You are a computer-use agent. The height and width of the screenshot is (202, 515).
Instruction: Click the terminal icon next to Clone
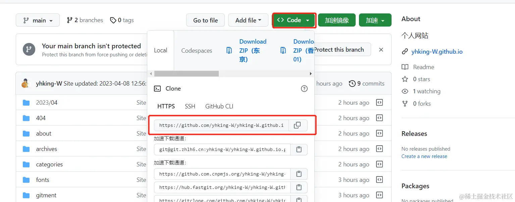[x=157, y=89]
